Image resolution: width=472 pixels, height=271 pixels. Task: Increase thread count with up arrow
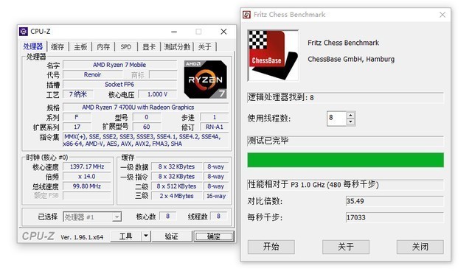351,116
